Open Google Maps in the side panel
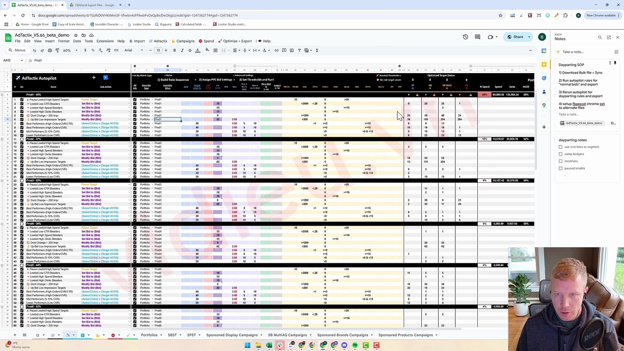Screen dimensions: 624x351 pos(544,105)
